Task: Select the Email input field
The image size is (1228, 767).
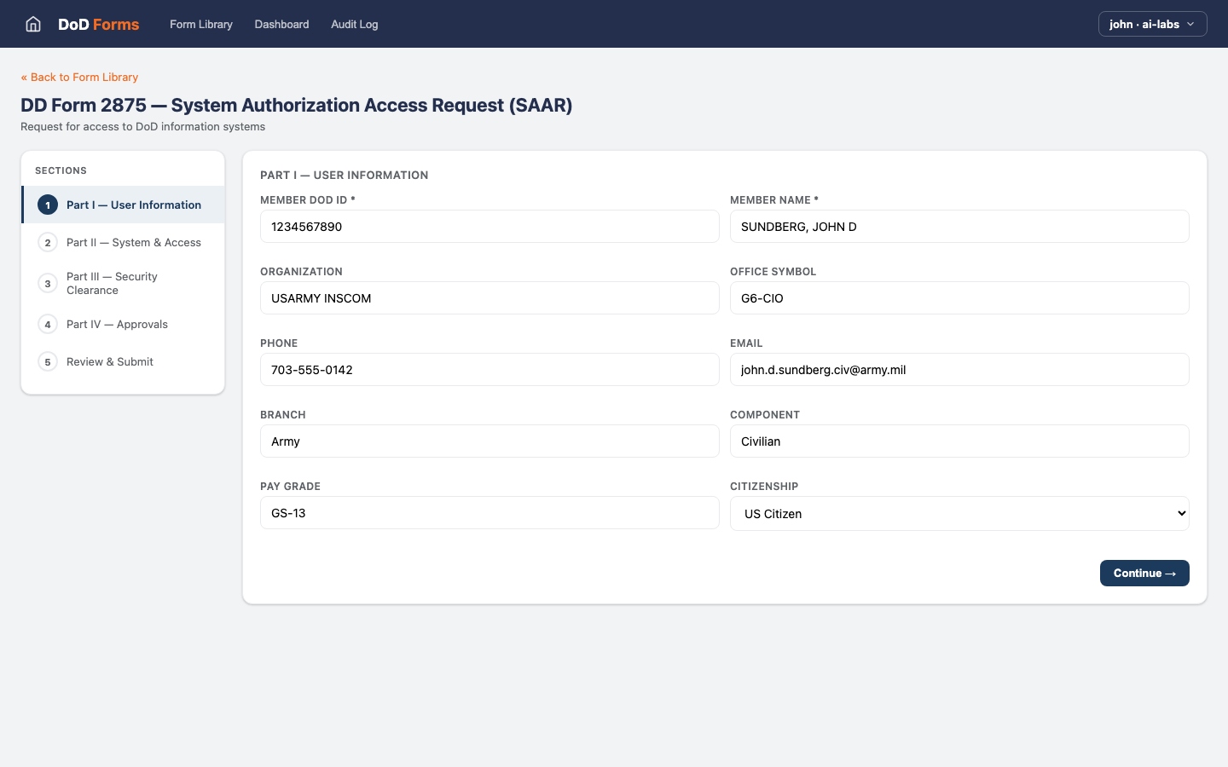Action: point(959,370)
